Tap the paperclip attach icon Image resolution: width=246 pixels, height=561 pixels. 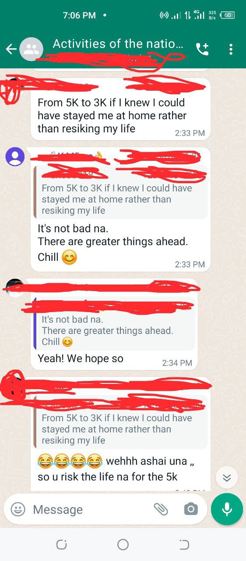tap(161, 509)
